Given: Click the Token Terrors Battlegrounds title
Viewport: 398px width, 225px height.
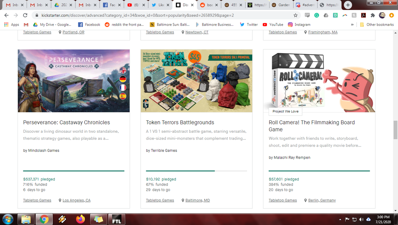Looking at the screenshot, I should click(180, 122).
